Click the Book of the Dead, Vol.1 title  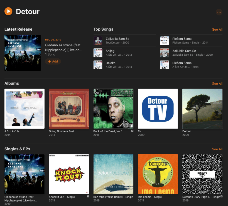click(108, 131)
